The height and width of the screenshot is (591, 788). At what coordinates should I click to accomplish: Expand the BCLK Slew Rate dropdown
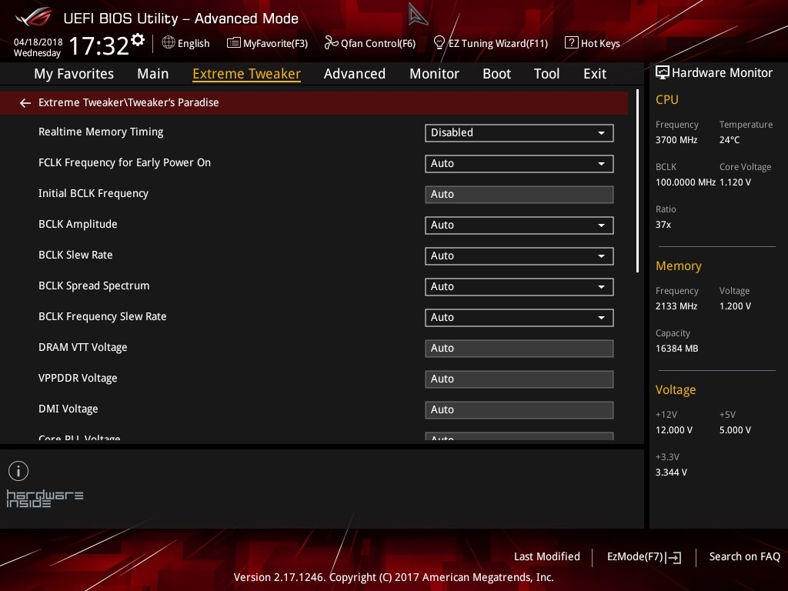[x=519, y=256]
